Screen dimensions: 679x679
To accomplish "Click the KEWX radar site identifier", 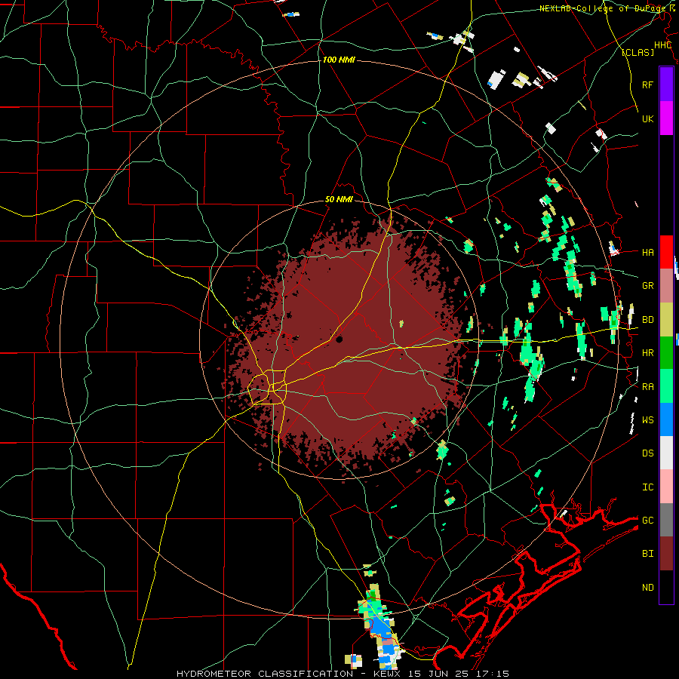I will click(389, 674).
